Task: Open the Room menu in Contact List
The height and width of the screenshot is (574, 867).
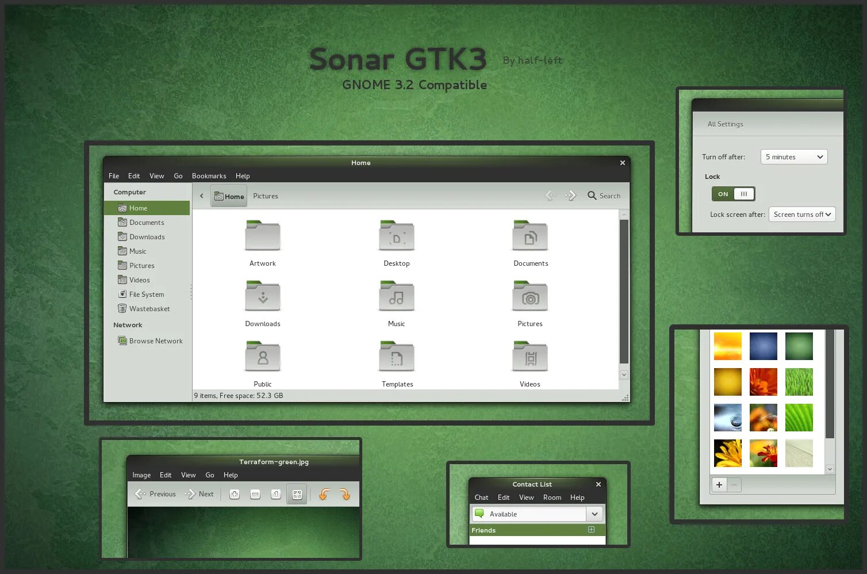Action: [552, 498]
